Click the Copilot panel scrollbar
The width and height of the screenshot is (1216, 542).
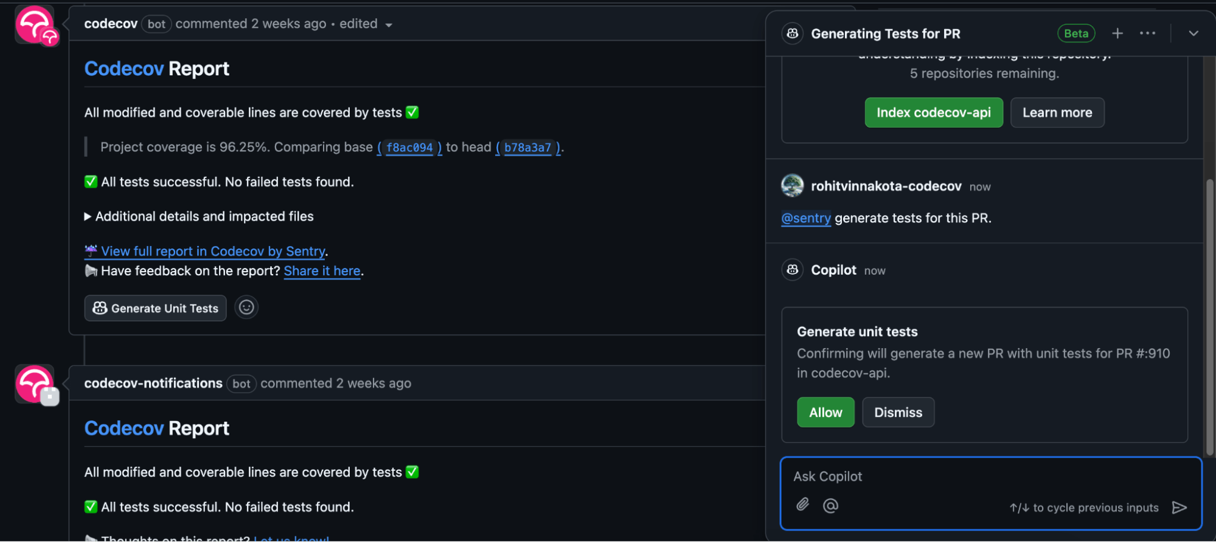click(1209, 316)
